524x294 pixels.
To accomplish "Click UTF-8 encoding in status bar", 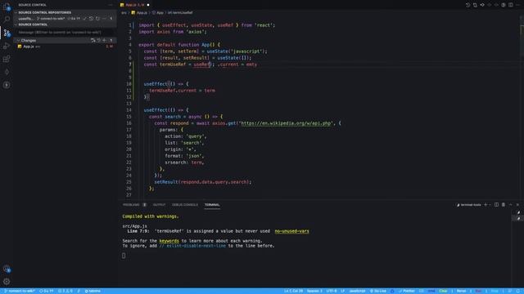I will (x=332, y=291).
